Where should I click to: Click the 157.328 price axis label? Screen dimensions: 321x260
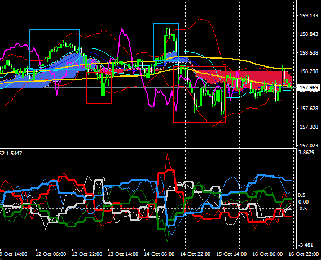point(309,127)
